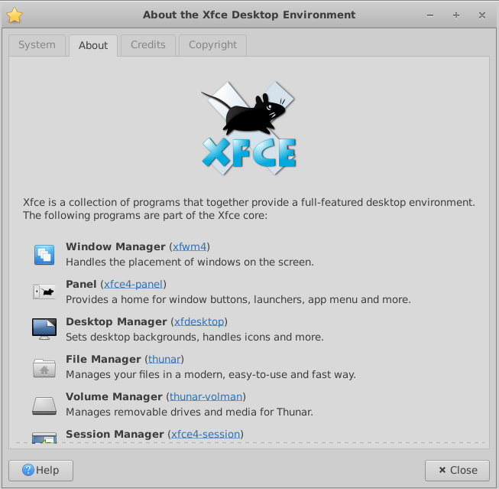Screen dimensions: 499x489
Task: Click the 'Session Manager' heading text
Action: (x=115, y=434)
